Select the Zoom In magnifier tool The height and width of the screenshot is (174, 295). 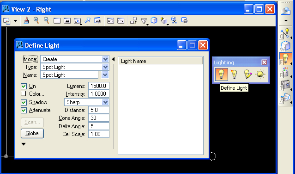click(36, 20)
